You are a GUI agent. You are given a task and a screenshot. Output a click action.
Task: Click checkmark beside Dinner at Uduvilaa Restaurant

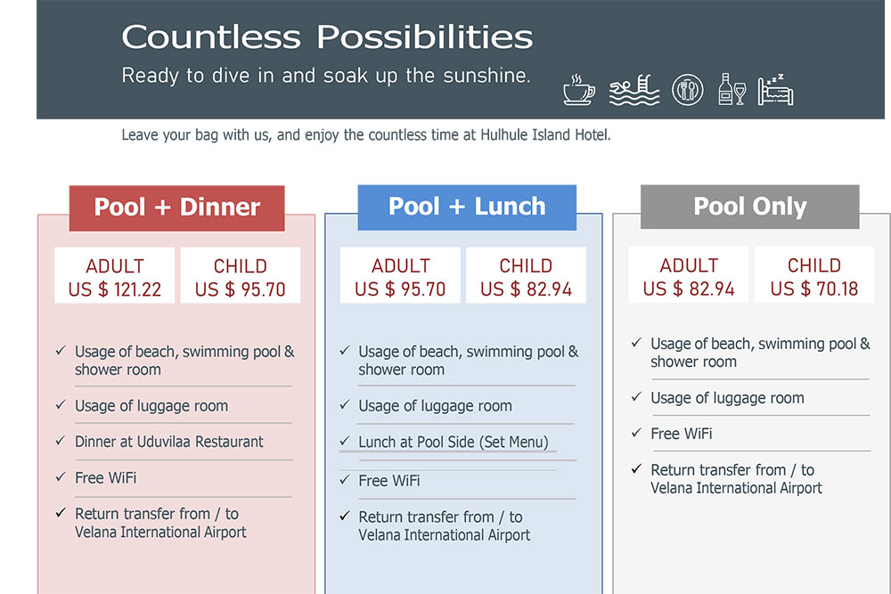pos(61,441)
